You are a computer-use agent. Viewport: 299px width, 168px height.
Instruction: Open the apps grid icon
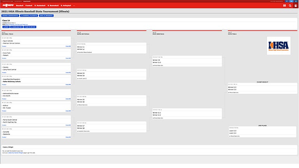coord(285,5)
